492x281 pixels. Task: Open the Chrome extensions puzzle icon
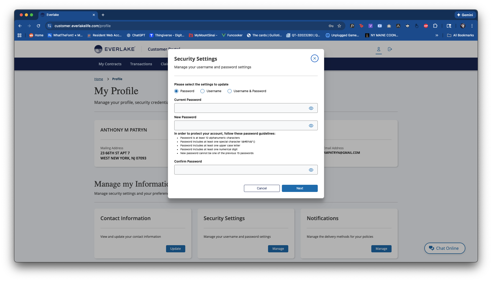(x=435, y=26)
